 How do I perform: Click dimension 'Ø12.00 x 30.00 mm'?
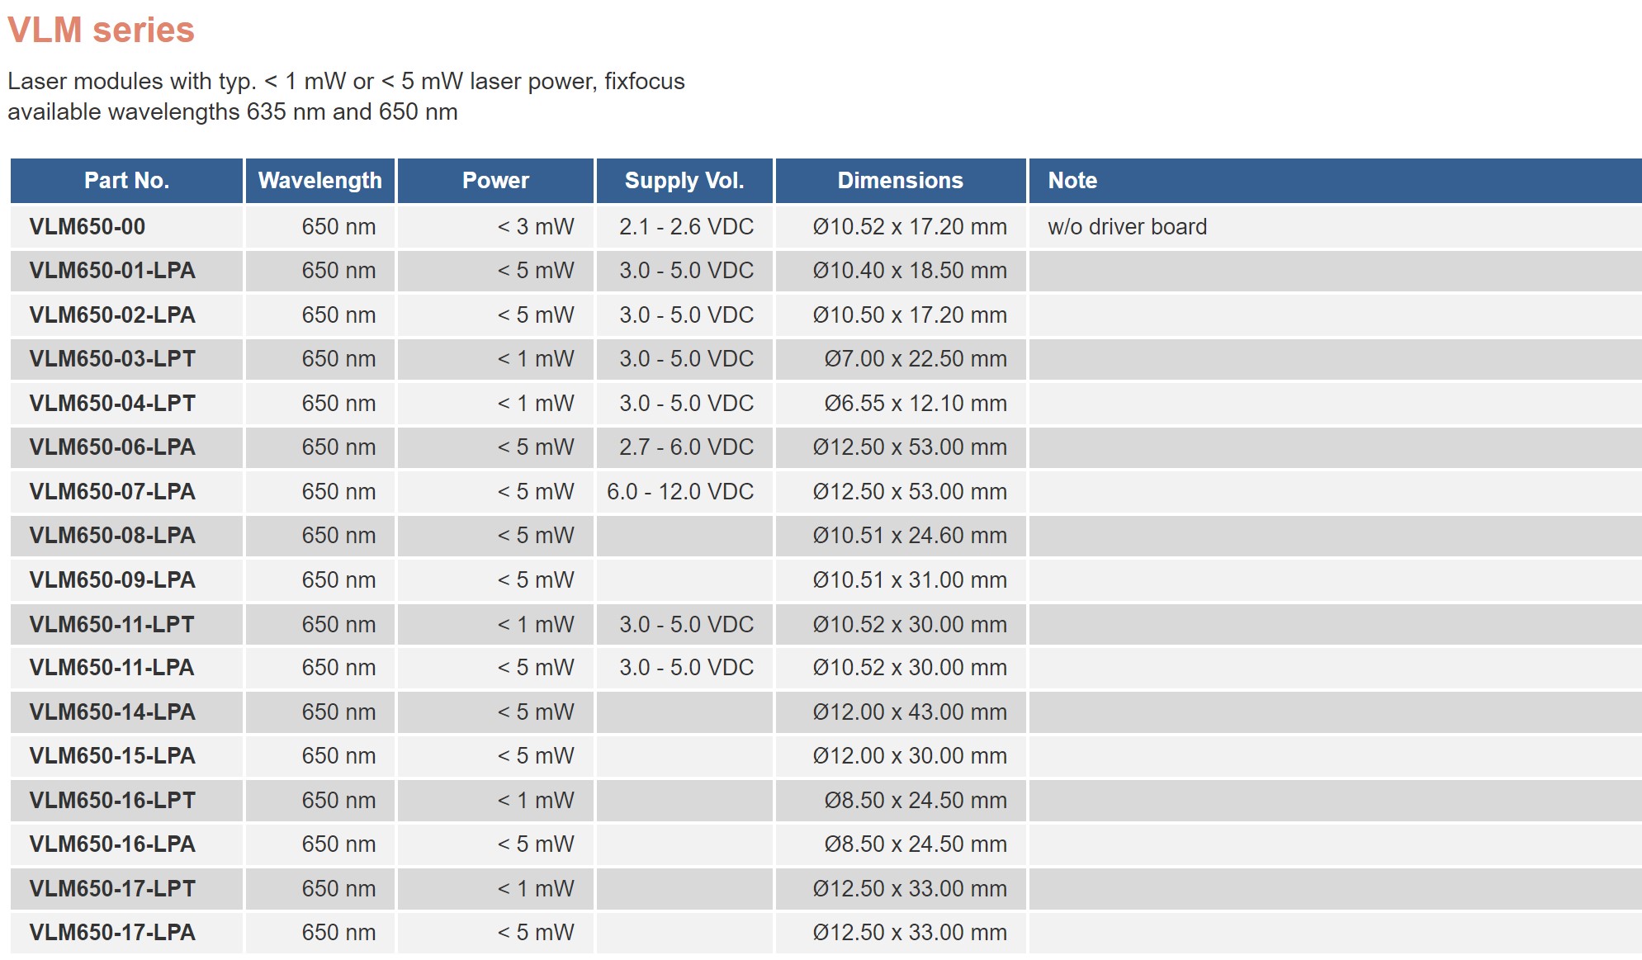tap(910, 756)
